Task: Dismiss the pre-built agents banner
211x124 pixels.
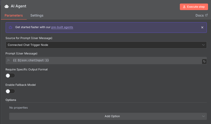Action: click(x=202, y=27)
